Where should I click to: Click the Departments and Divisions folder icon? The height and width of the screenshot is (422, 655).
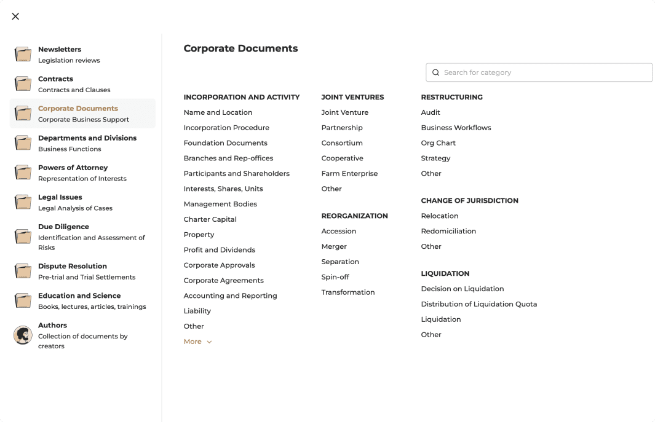(23, 143)
